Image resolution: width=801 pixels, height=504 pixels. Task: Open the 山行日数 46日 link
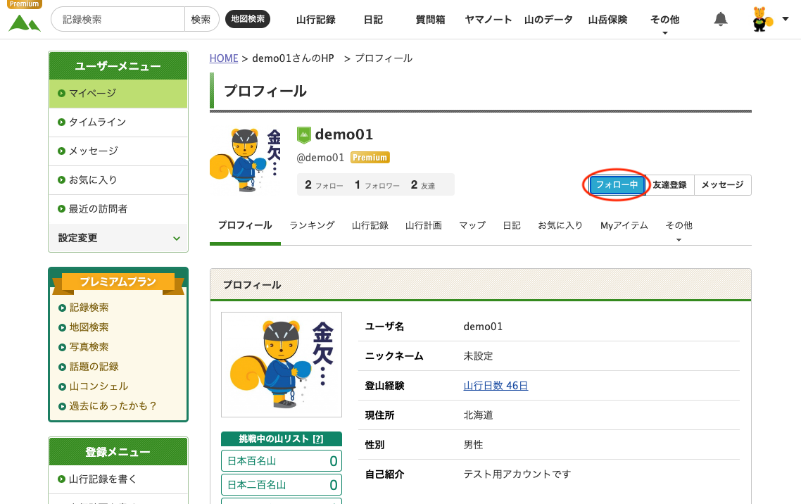coord(496,386)
